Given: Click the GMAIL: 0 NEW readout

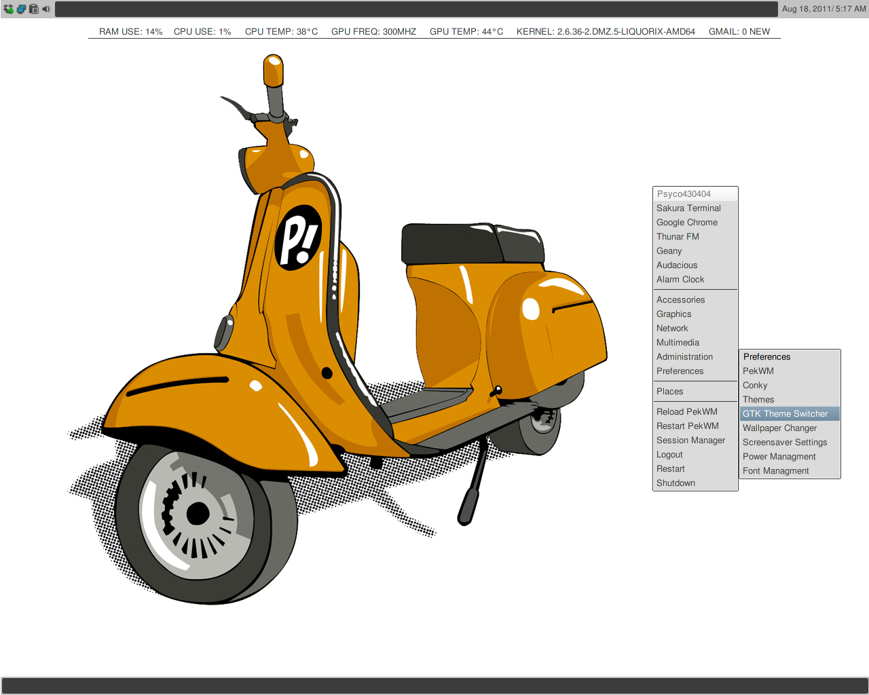Looking at the screenshot, I should coord(739,32).
